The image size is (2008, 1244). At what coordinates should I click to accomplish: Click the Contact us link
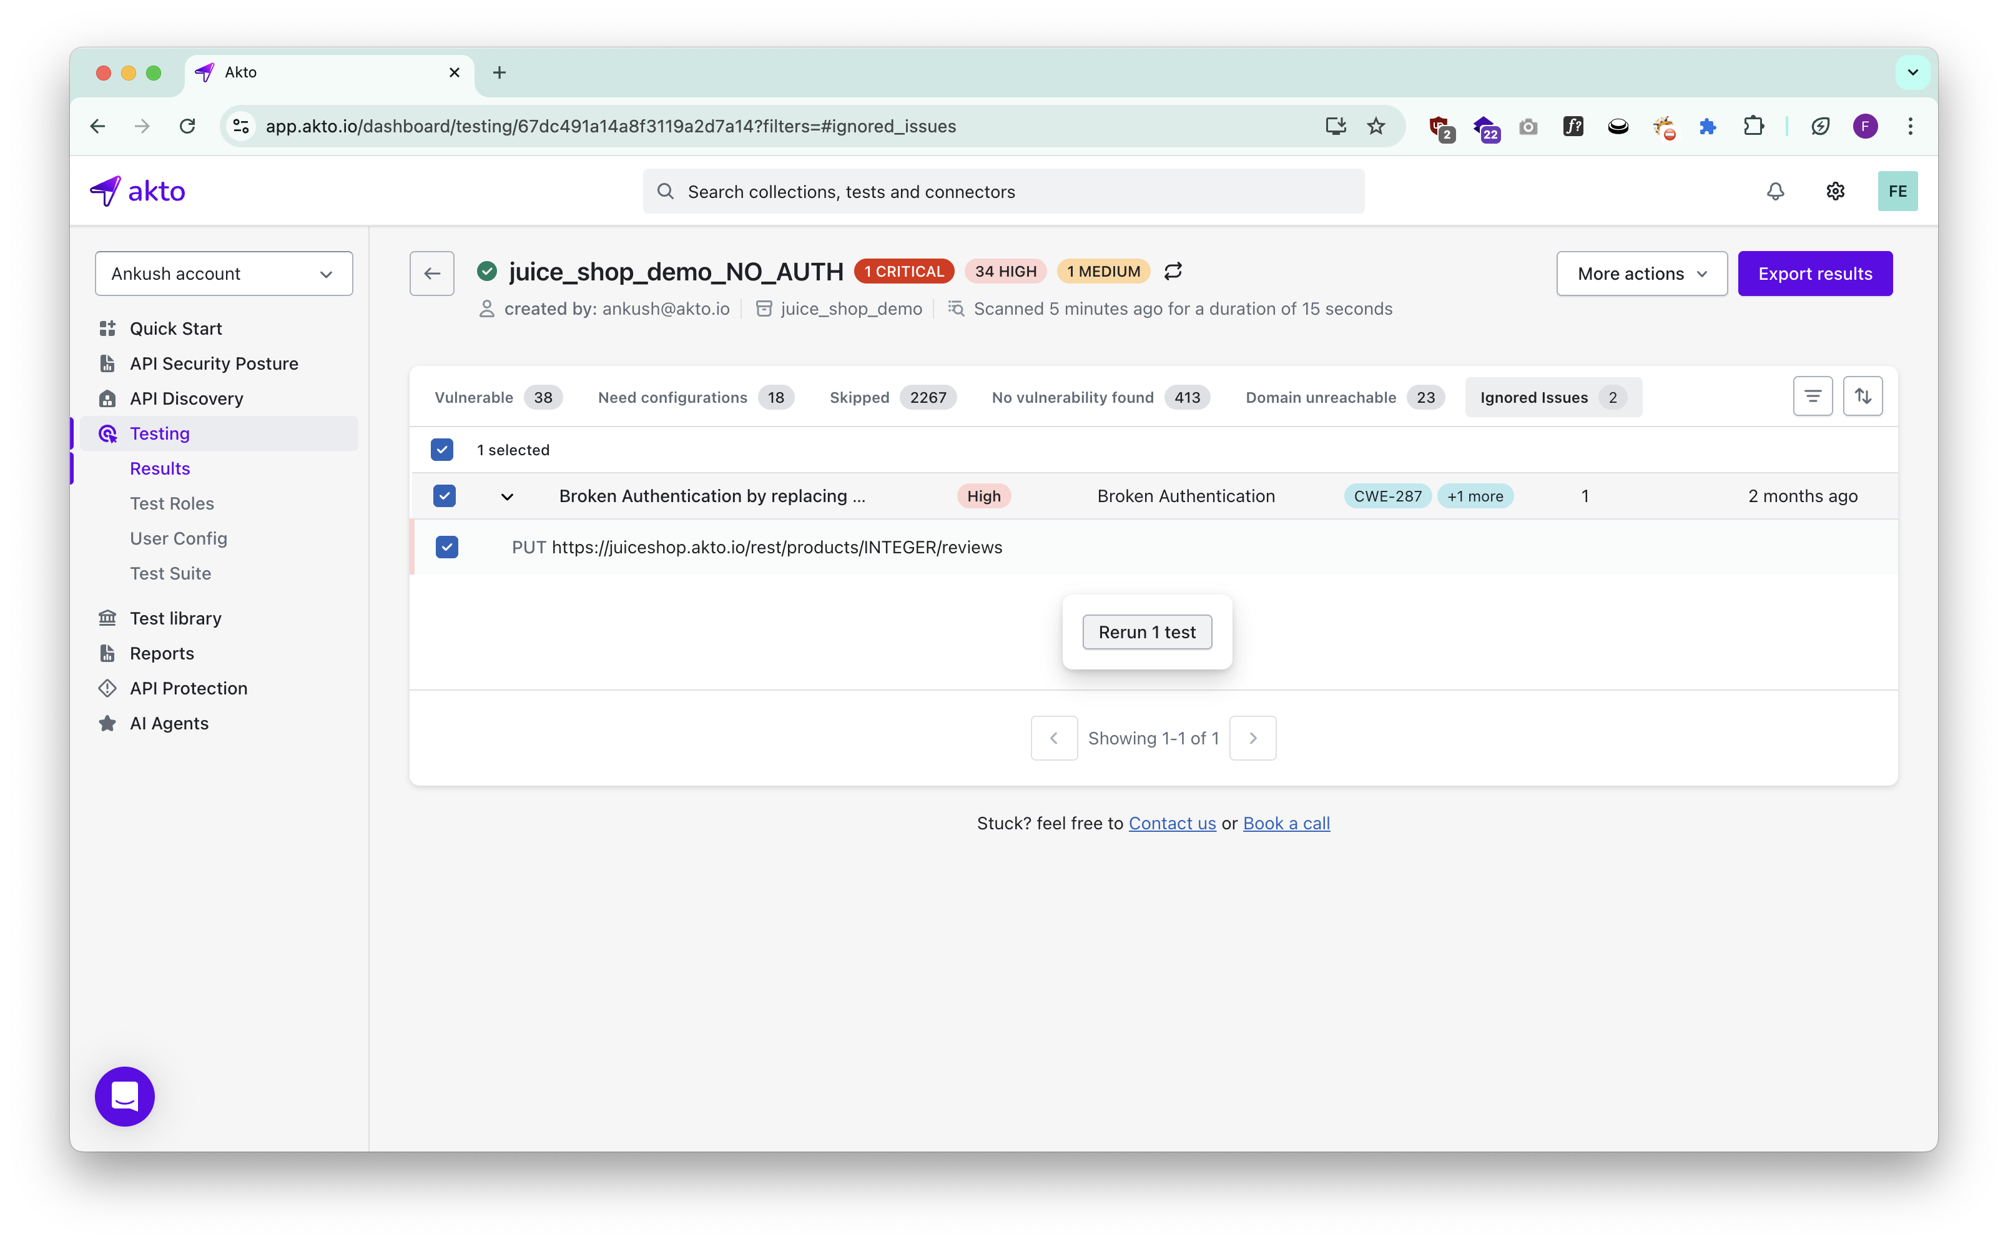(x=1171, y=822)
